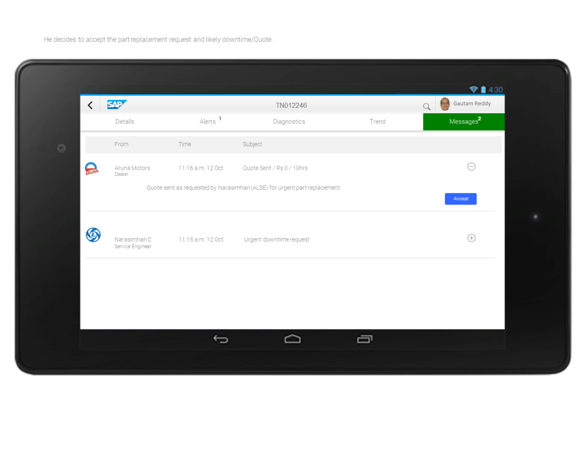Click the SAP logo
This screenshot has height=458, width=585.
(117, 105)
